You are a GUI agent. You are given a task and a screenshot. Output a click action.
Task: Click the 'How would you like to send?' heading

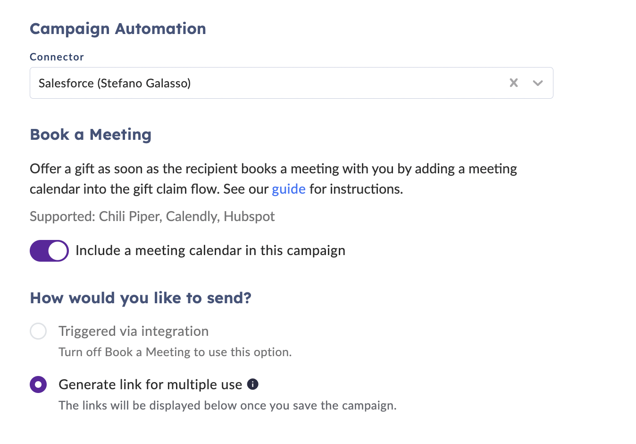140,298
